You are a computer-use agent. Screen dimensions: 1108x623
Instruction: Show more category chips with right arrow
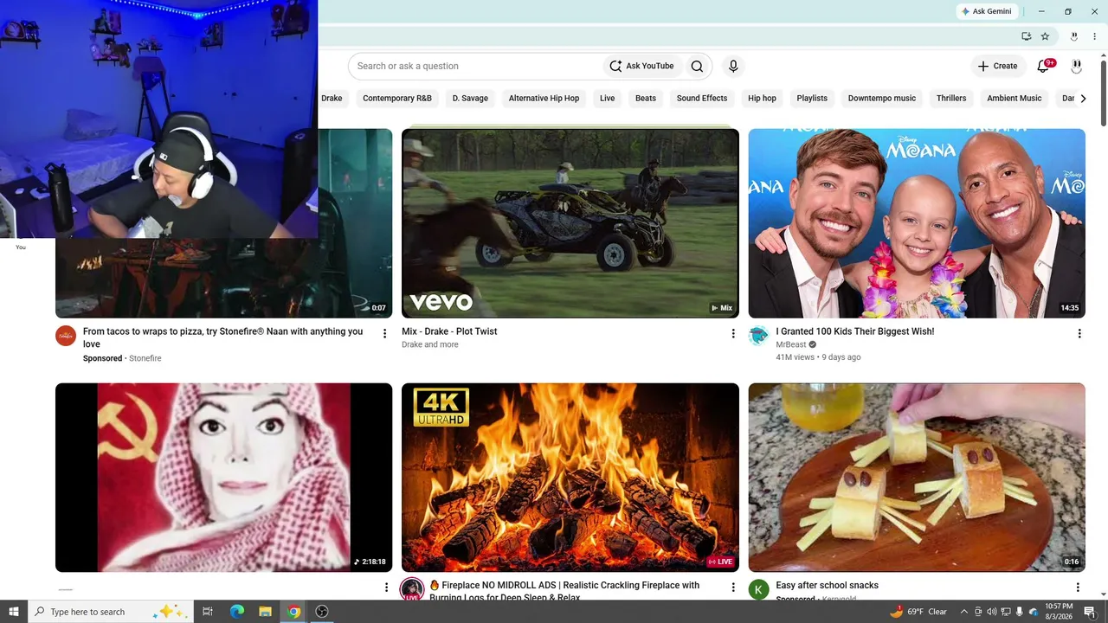coord(1082,99)
